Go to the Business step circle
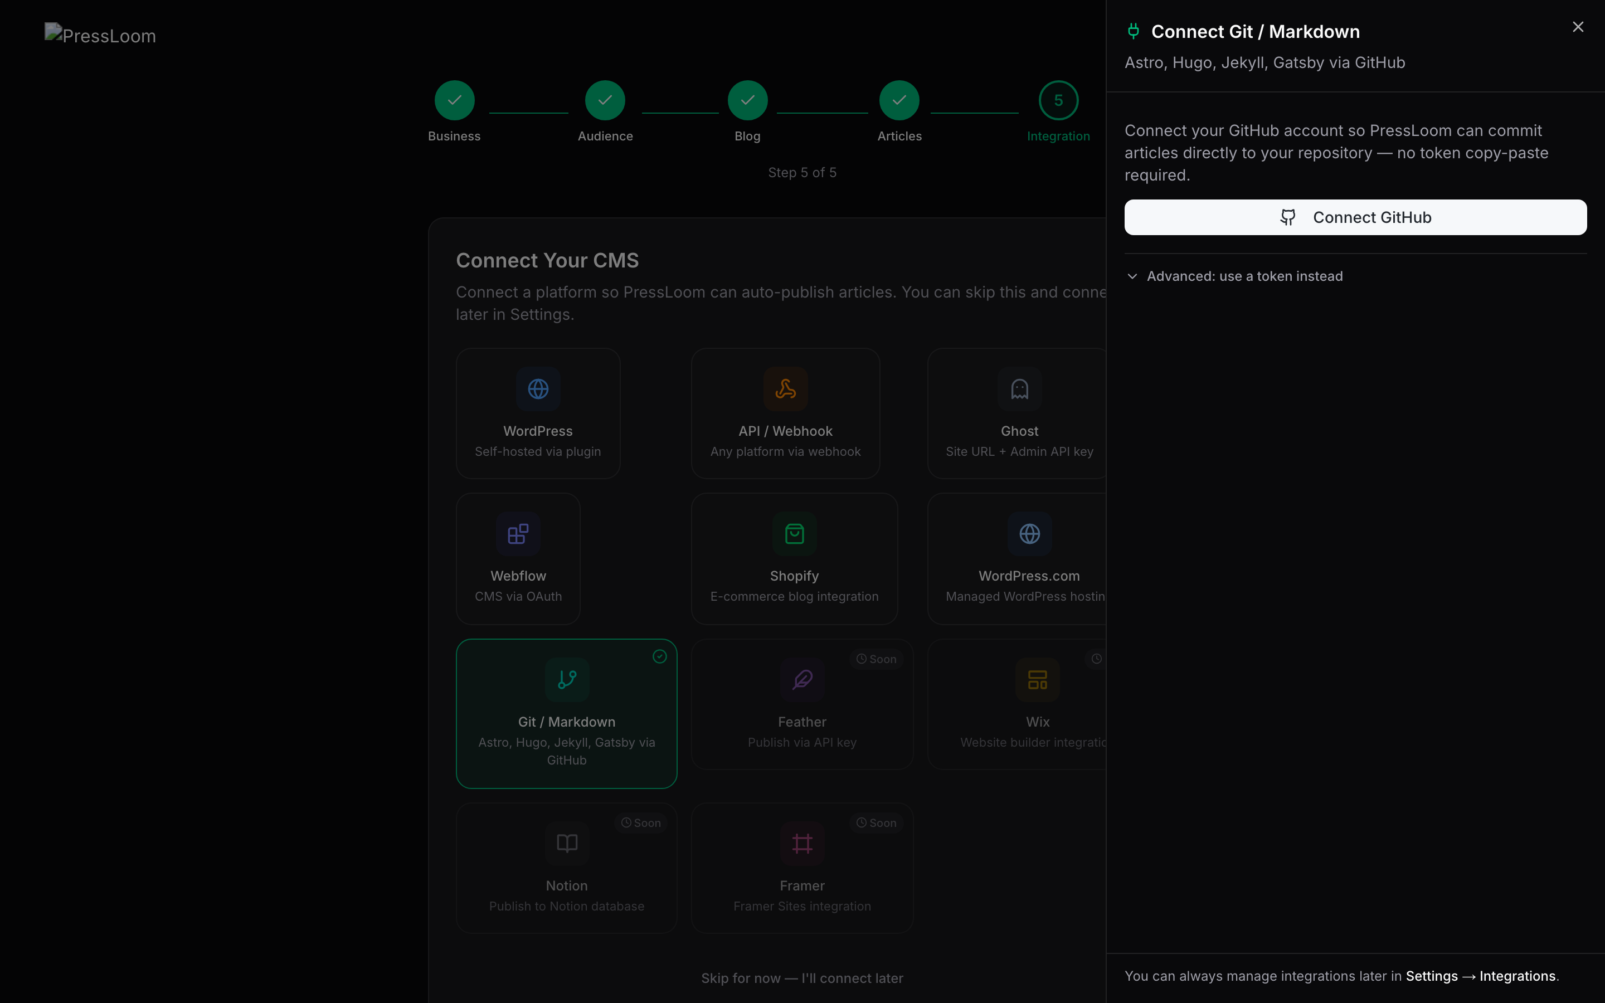Viewport: 1605px width, 1003px height. [454, 100]
